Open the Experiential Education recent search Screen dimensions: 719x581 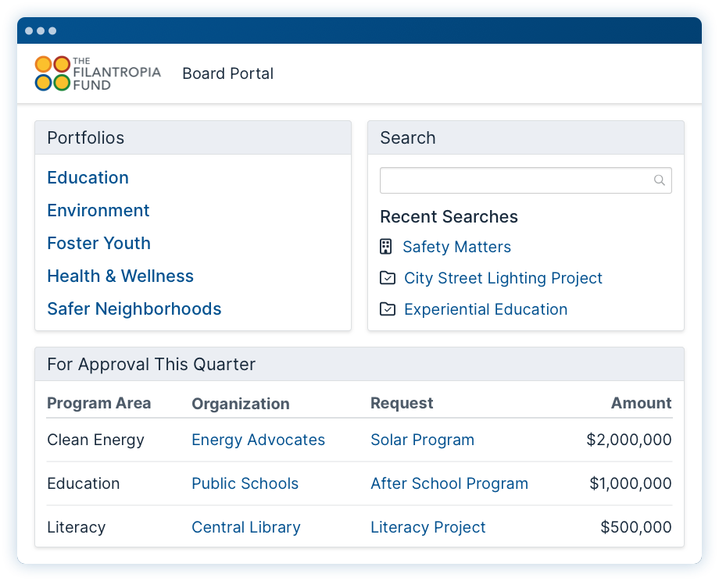[485, 309]
